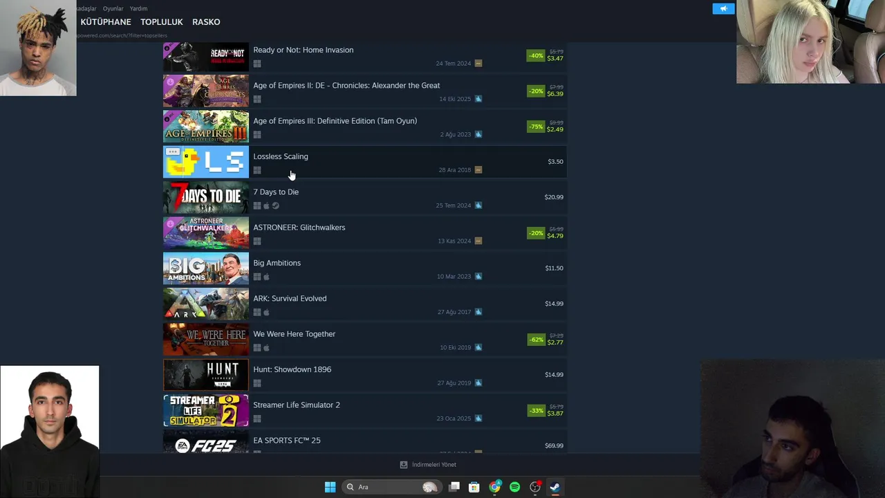Click the review icon next to 10 Mar 2023
885x498 pixels.
[x=478, y=277]
